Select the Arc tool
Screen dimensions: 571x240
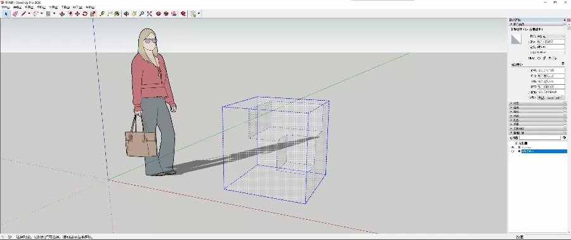click(x=36, y=14)
